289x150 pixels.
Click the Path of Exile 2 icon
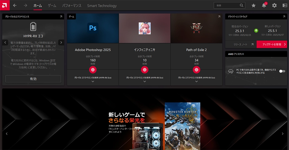[x=196, y=28]
